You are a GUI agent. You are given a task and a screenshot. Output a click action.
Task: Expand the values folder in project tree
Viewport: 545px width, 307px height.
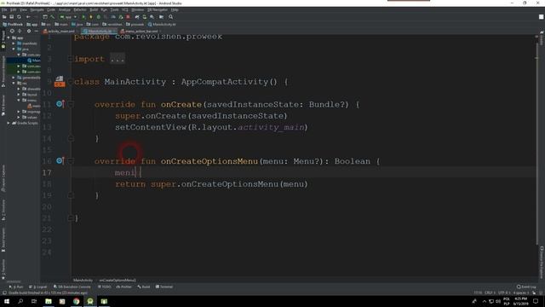[19, 118]
